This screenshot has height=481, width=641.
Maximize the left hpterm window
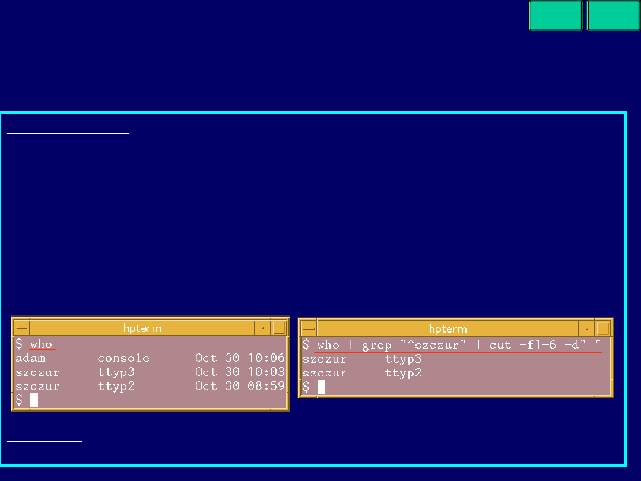pyautogui.click(x=279, y=328)
